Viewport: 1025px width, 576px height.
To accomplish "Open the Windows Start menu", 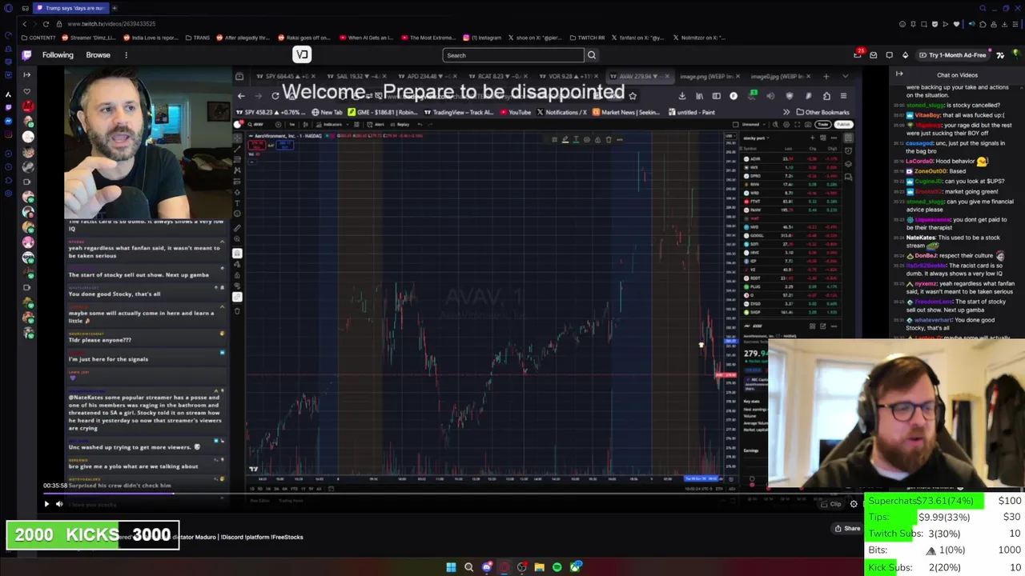I will (451, 567).
